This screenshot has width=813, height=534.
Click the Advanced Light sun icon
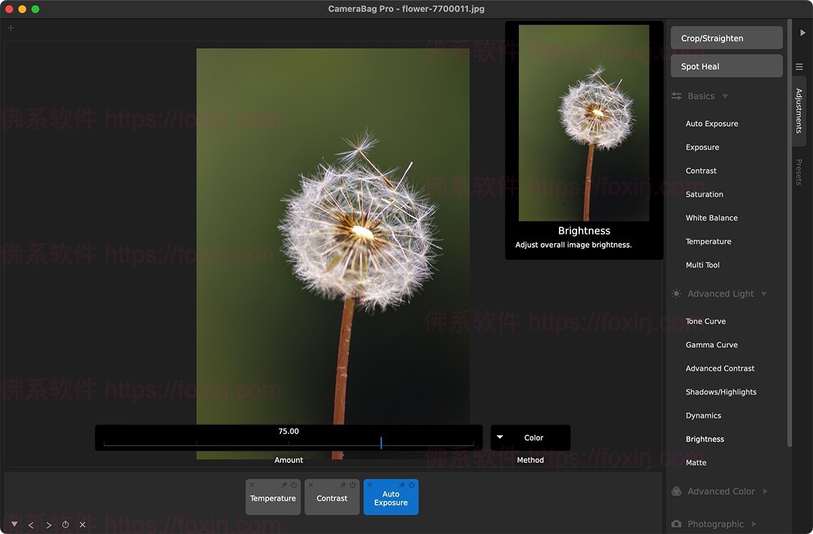pyautogui.click(x=675, y=293)
